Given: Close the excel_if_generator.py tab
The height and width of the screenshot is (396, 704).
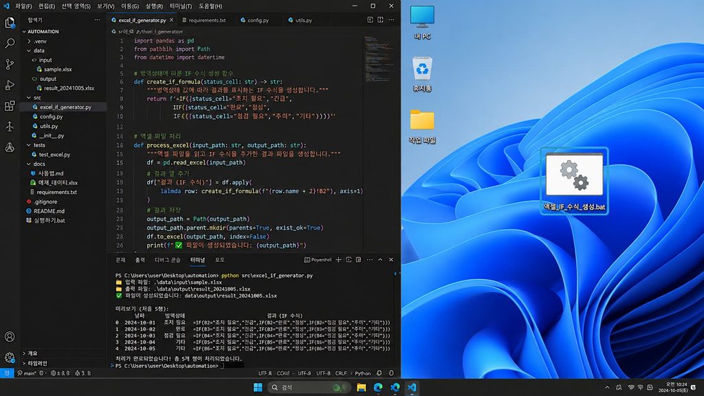Looking at the screenshot, I should (x=171, y=20).
